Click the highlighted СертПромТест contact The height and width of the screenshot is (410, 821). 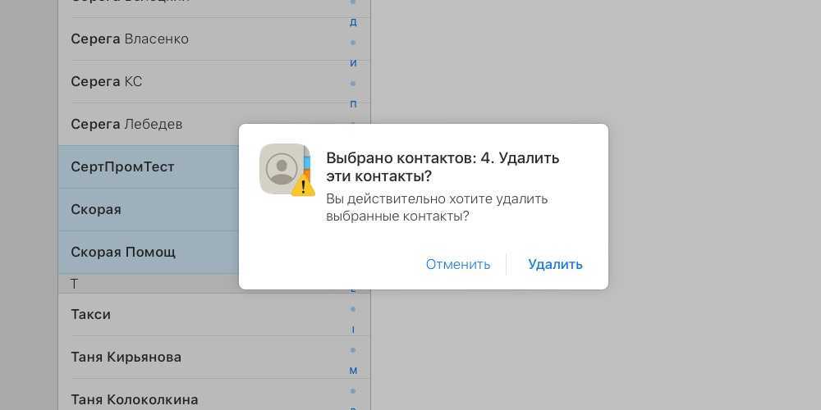coord(122,167)
